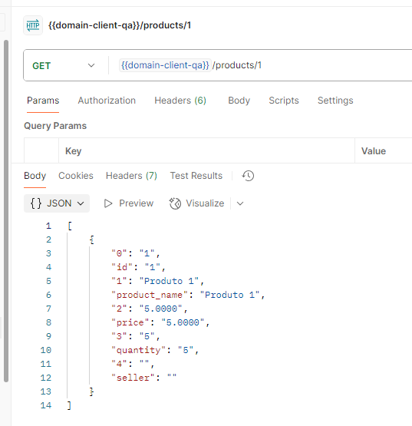Show the Test Results tab
The height and width of the screenshot is (426, 412).
click(x=196, y=176)
